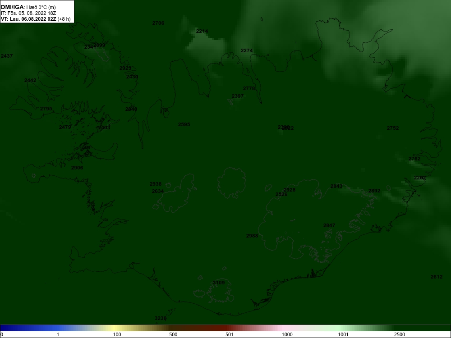This screenshot has width=451, height=338.
Task: Select the 2595 value inland
Action: 184,124
